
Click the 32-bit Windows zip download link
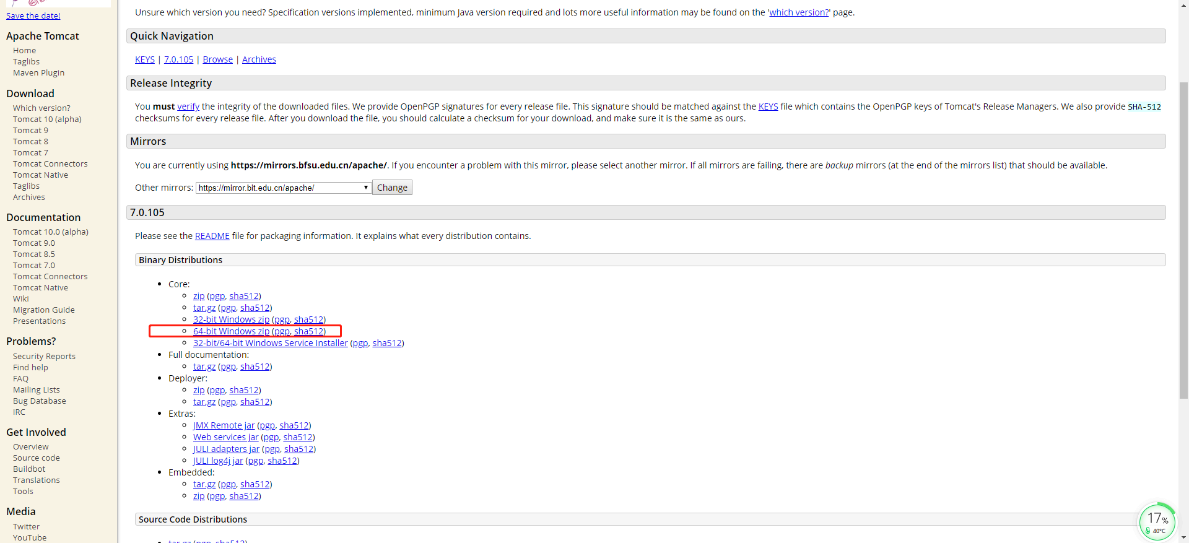(231, 319)
